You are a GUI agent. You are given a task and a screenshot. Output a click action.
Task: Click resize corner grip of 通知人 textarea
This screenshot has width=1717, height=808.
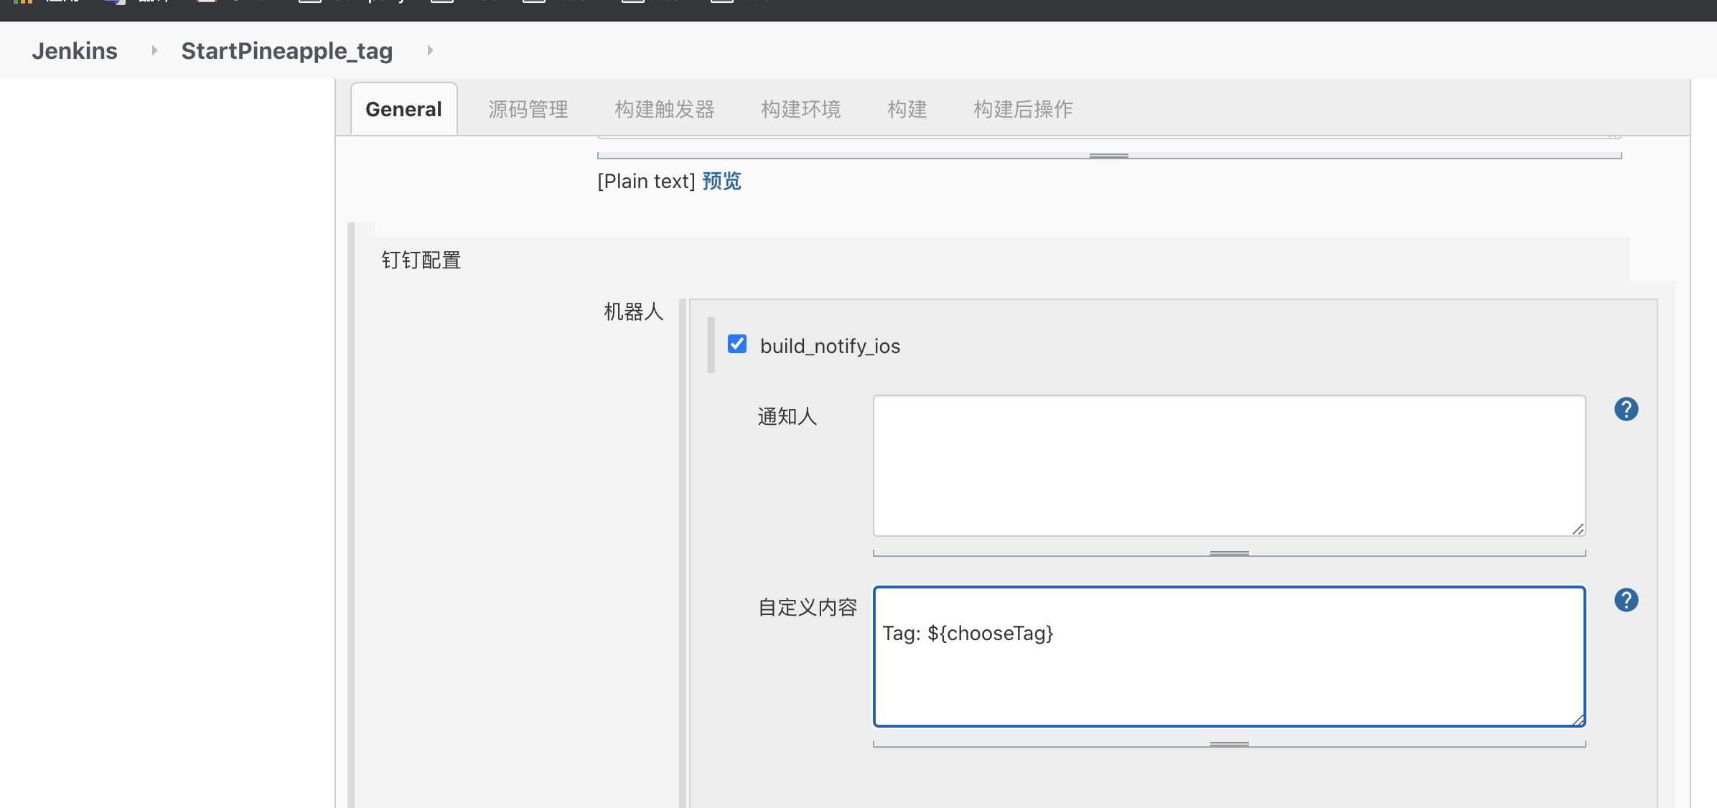coord(1577,529)
